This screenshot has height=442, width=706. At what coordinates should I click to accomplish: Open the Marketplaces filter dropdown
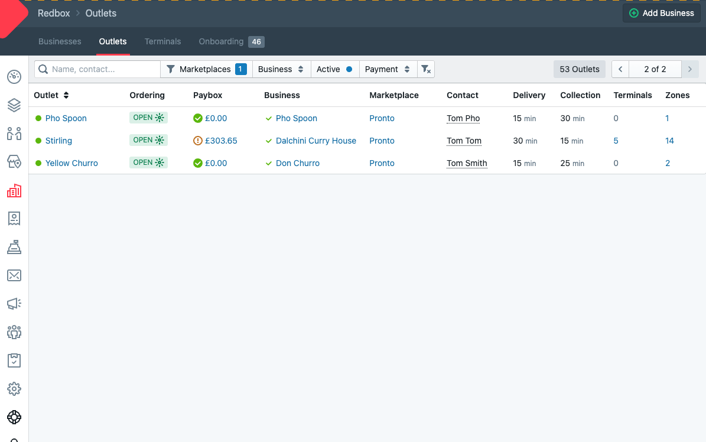(206, 69)
